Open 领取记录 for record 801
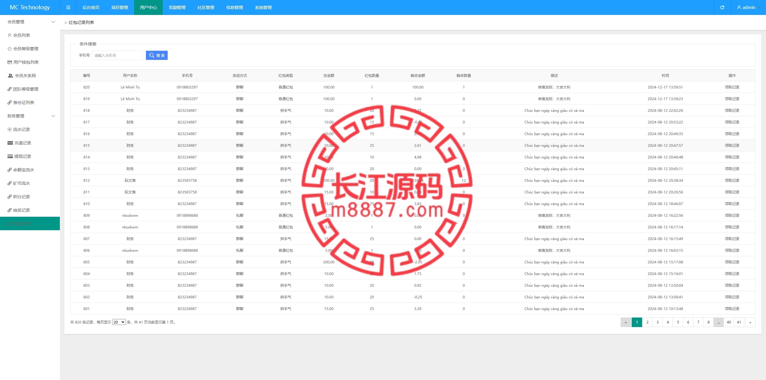766x380 pixels. pyautogui.click(x=732, y=309)
